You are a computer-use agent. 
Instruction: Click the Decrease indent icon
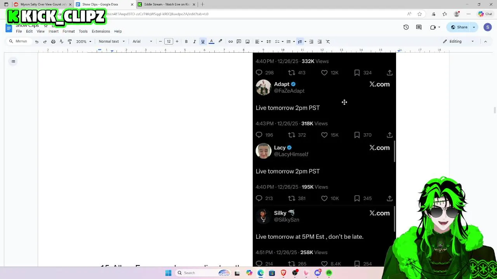[311, 41]
